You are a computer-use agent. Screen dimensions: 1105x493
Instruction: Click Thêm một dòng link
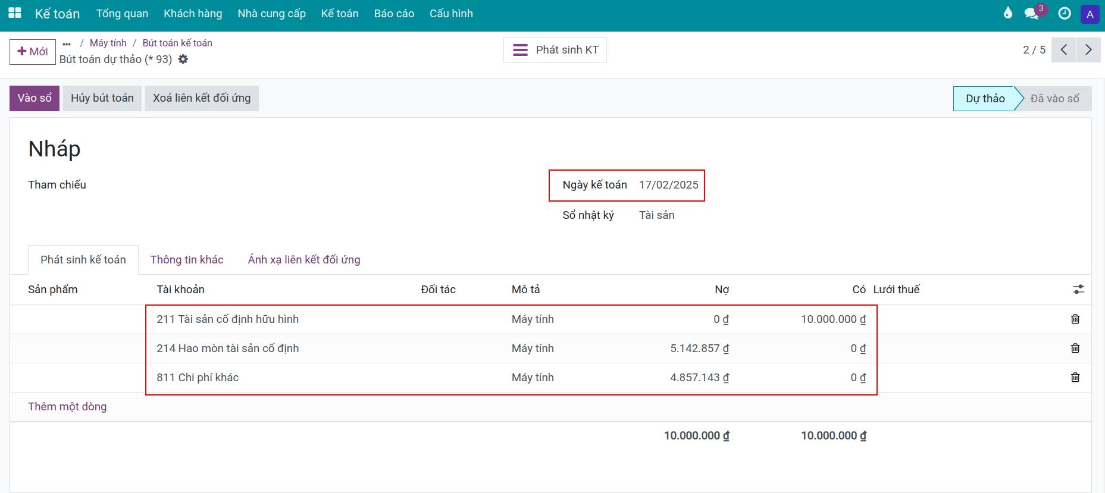tap(67, 407)
